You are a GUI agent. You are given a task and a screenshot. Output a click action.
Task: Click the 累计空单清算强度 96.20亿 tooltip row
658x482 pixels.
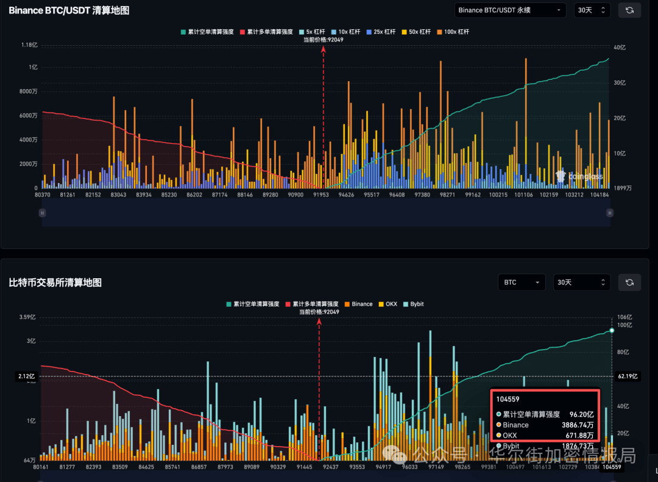[545, 415]
